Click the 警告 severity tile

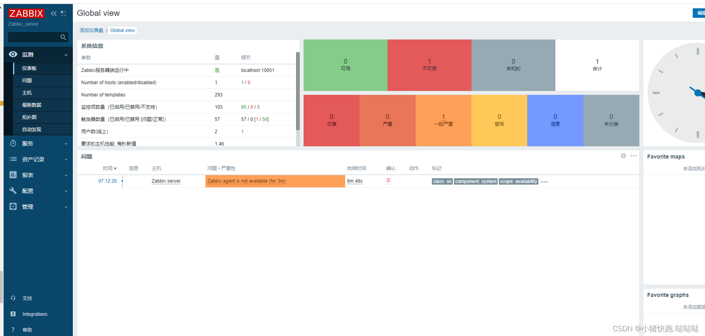[x=499, y=121]
